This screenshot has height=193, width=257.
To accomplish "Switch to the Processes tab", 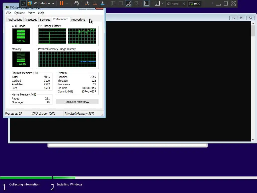I will (31, 20).
